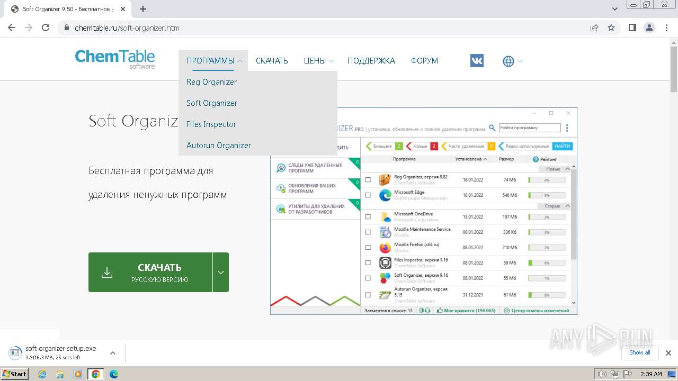Reload the page with refresh icon

point(46,28)
